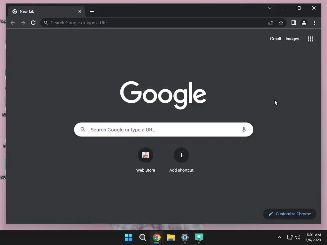Open the volume control in system tray
This screenshot has width=327, height=245.
(298, 237)
